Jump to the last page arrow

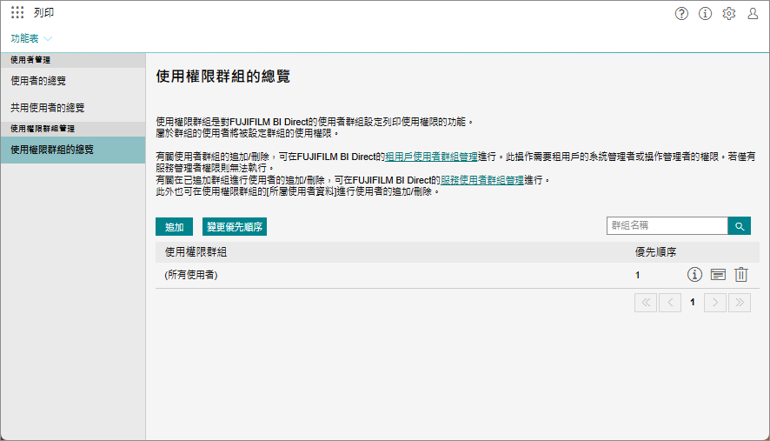click(x=739, y=303)
